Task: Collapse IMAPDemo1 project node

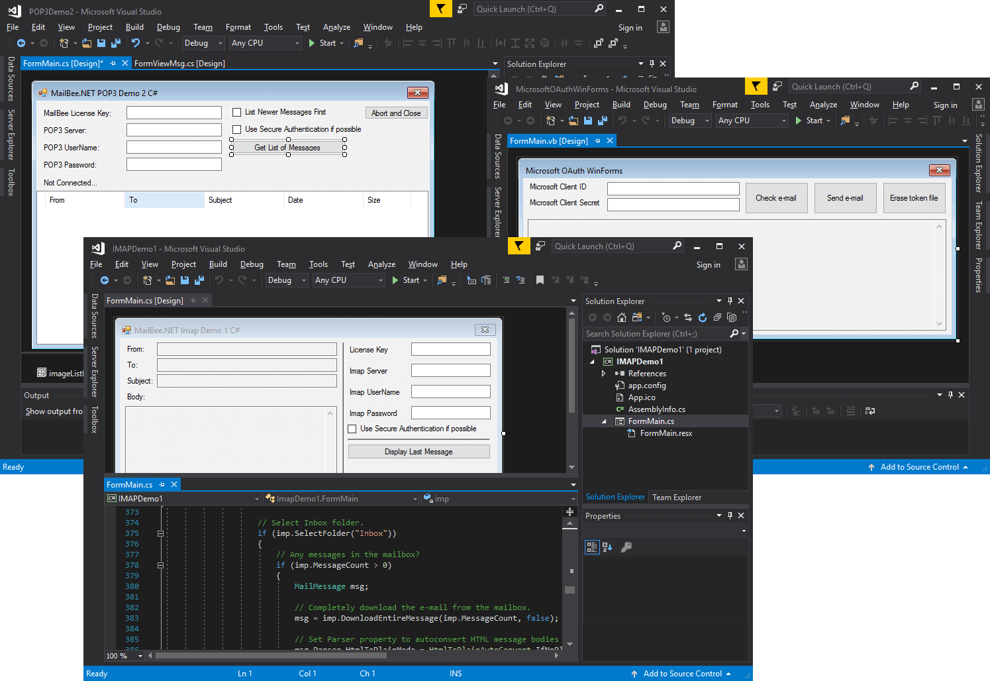Action: click(592, 362)
